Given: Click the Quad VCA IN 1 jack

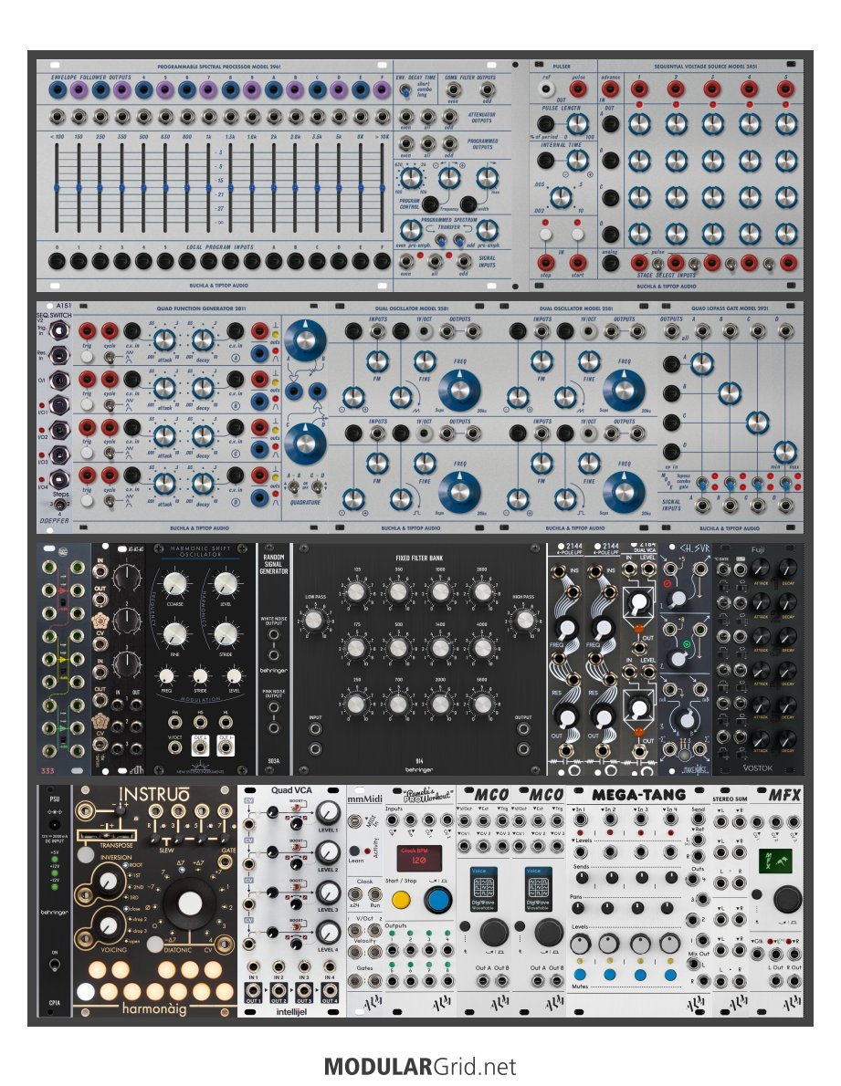Looking at the screenshot, I should [x=252, y=966].
